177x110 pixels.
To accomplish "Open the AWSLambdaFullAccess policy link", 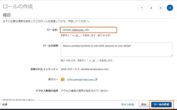I will (80, 80).
